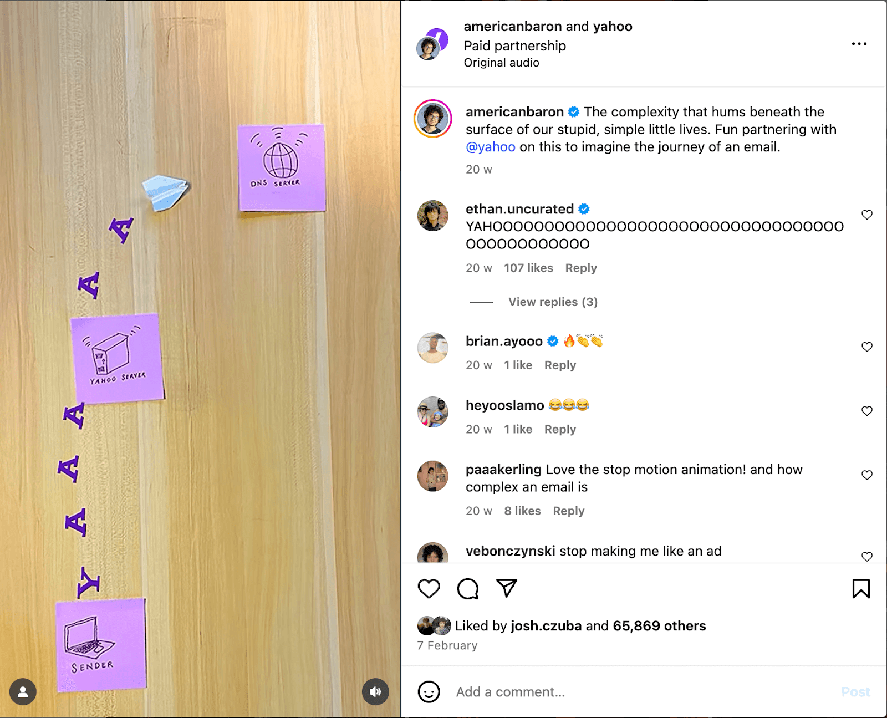The image size is (887, 718).
Task: Show tagged people icon on the video
Action: click(23, 691)
